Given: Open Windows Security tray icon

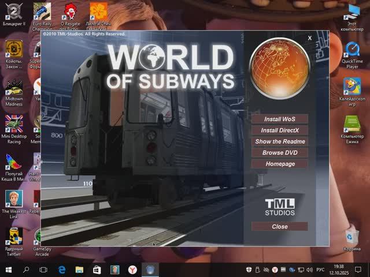Looking at the screenshot, I should coord(249,269).
